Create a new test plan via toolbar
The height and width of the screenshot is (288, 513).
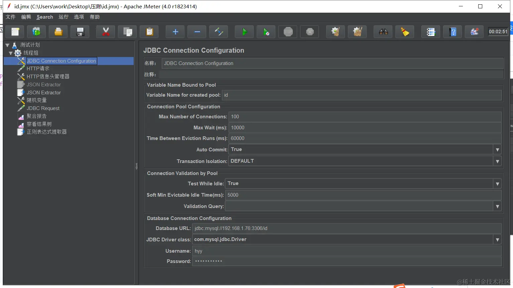click(x=15, y=32)
